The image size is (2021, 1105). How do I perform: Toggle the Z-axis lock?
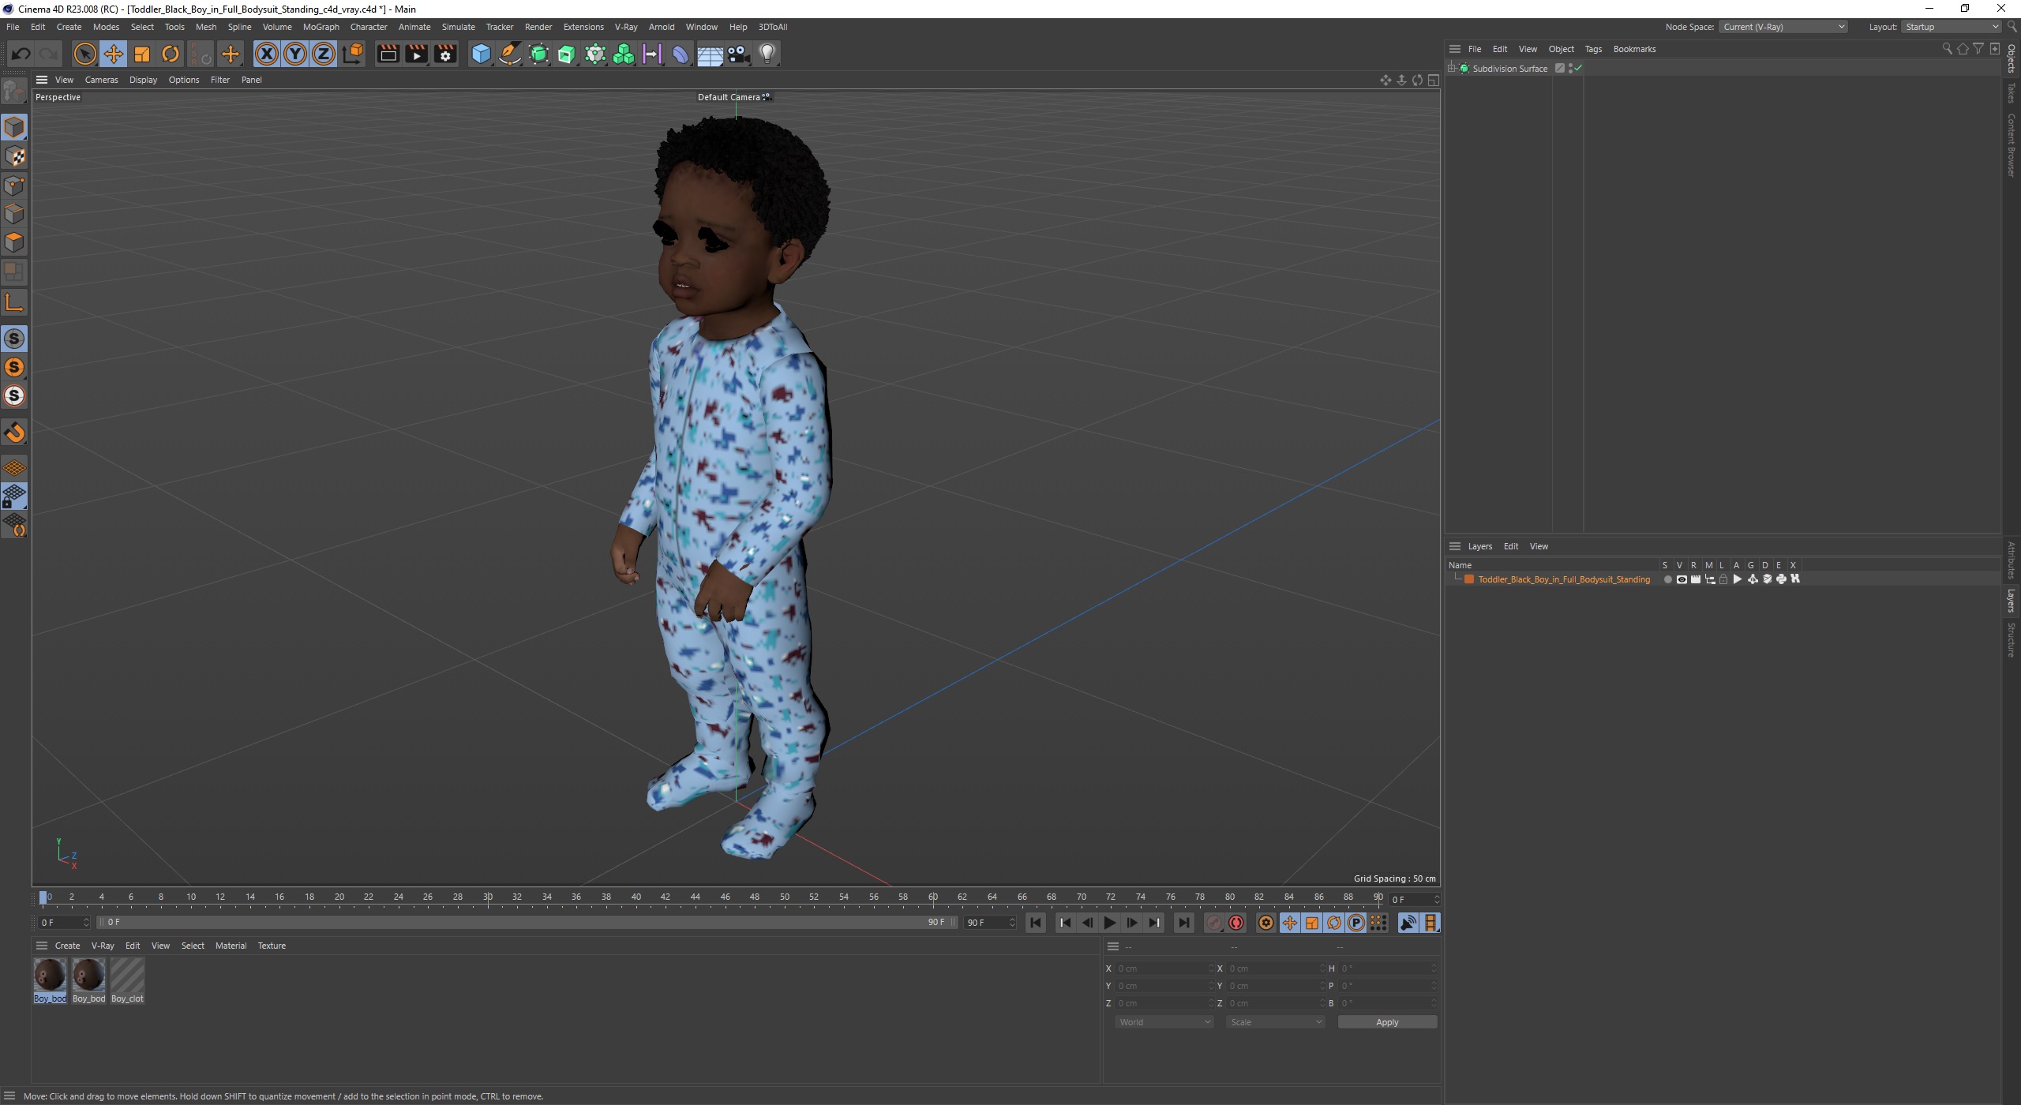coord(324,54)
